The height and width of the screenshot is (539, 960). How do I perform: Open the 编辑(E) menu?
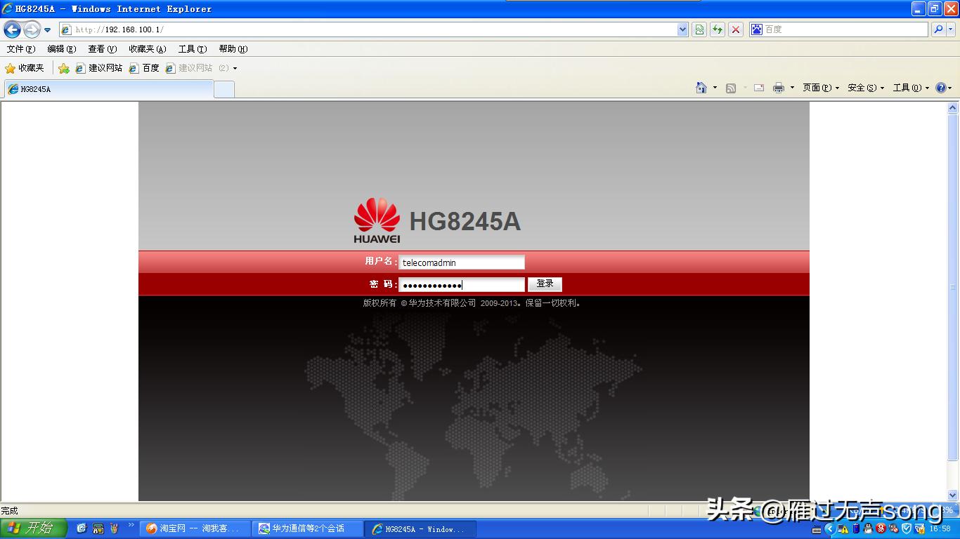point(62,49)
